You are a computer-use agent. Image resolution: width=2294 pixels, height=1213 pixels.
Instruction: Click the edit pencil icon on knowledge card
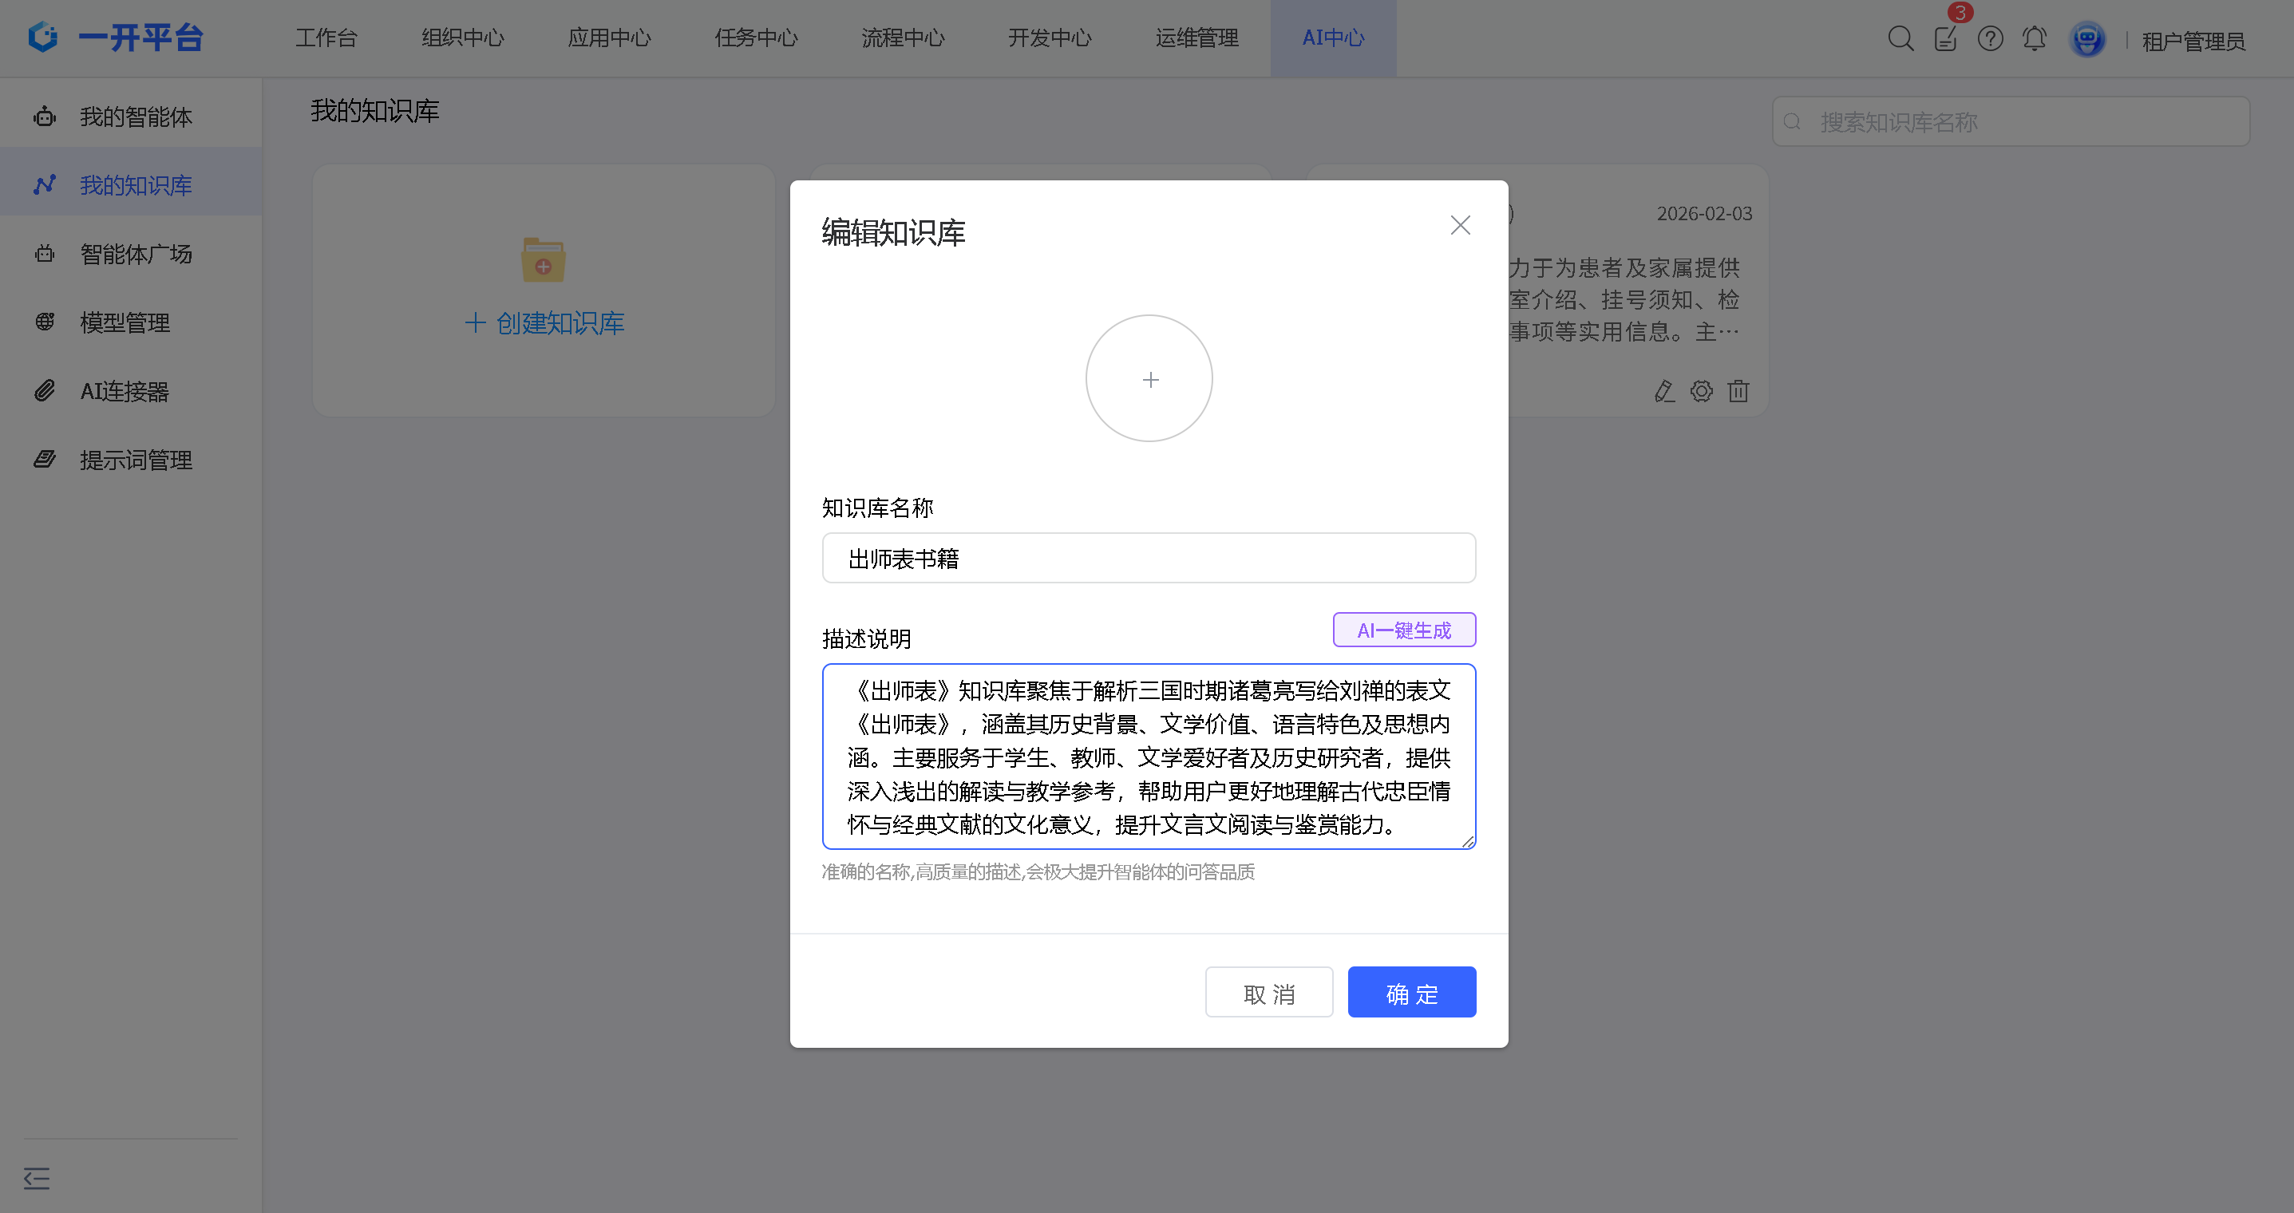click(1663, 391)
